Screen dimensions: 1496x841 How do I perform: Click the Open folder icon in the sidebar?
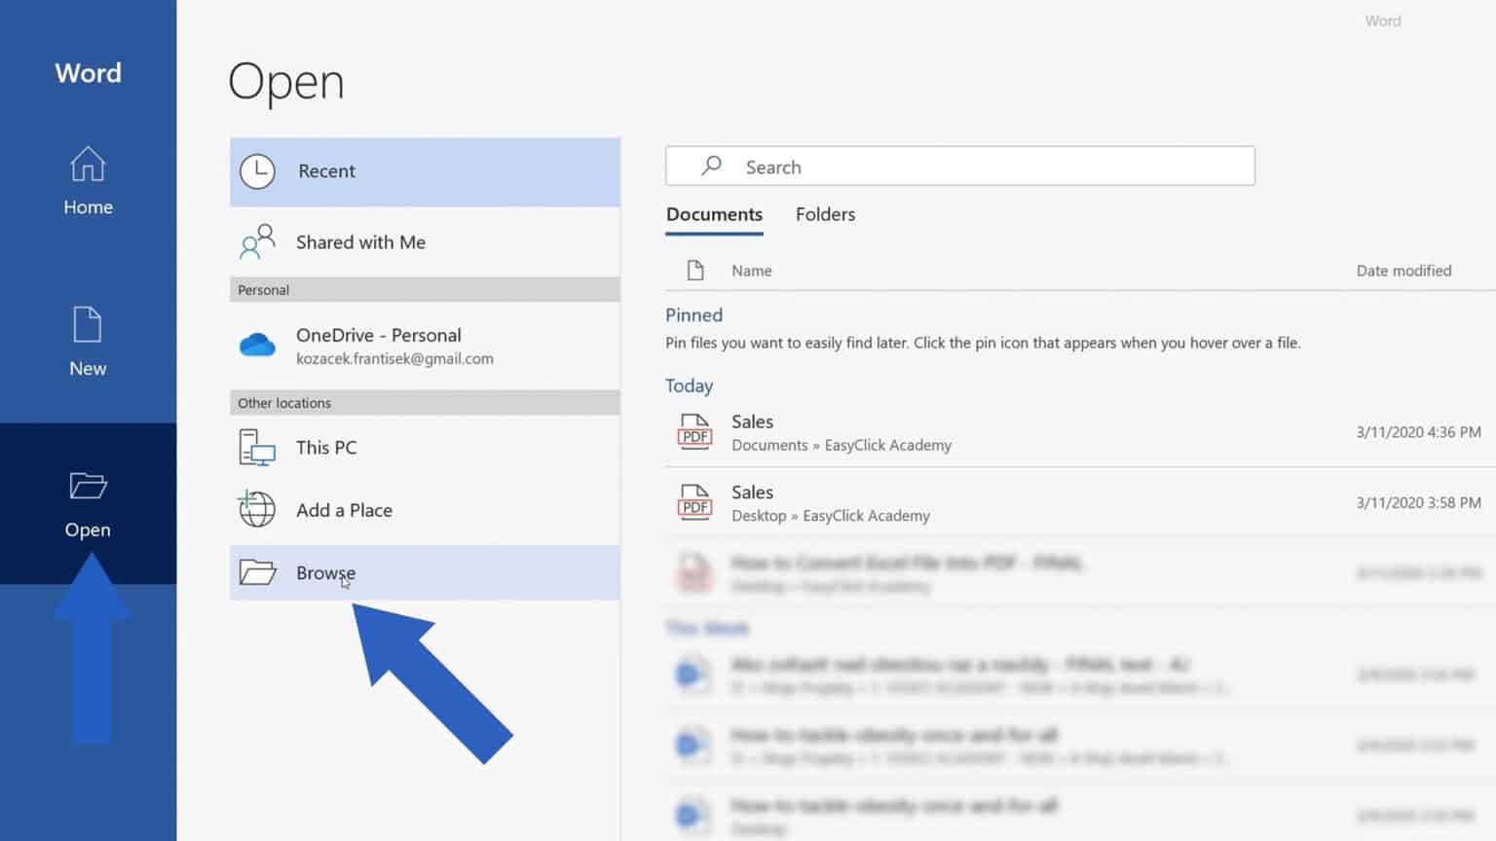pyautogui.click(x=88, y=486)
